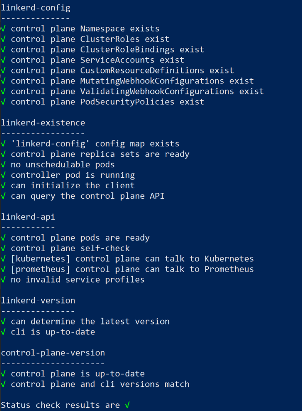Click the checkmark beside 'control plane Namespace exists'
The image size is (302, 411).
tap(4, 29)
